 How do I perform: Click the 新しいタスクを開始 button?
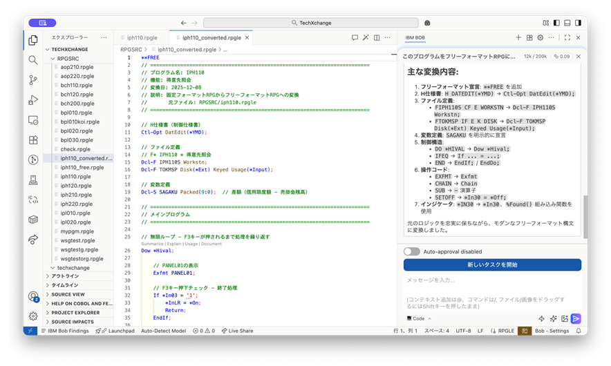click(492, 265)
